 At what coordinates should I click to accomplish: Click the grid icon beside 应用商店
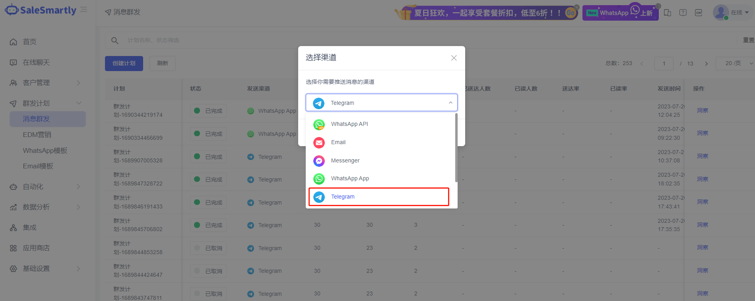pyautogui.click(x=14, y=248)
